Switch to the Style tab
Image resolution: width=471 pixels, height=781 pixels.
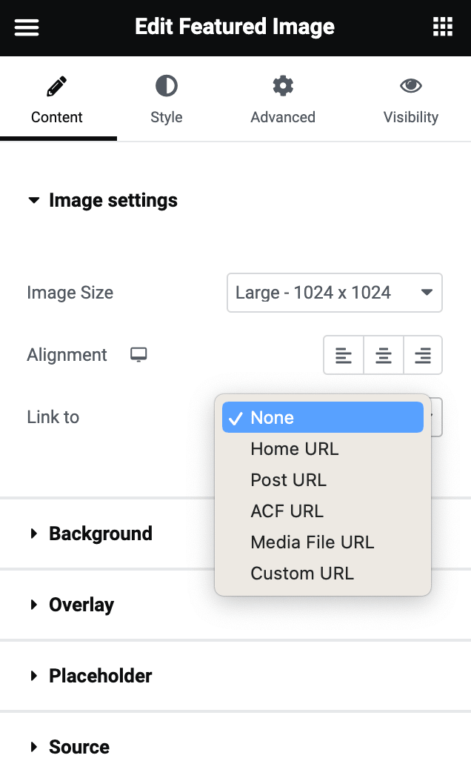tap(167, 99)
